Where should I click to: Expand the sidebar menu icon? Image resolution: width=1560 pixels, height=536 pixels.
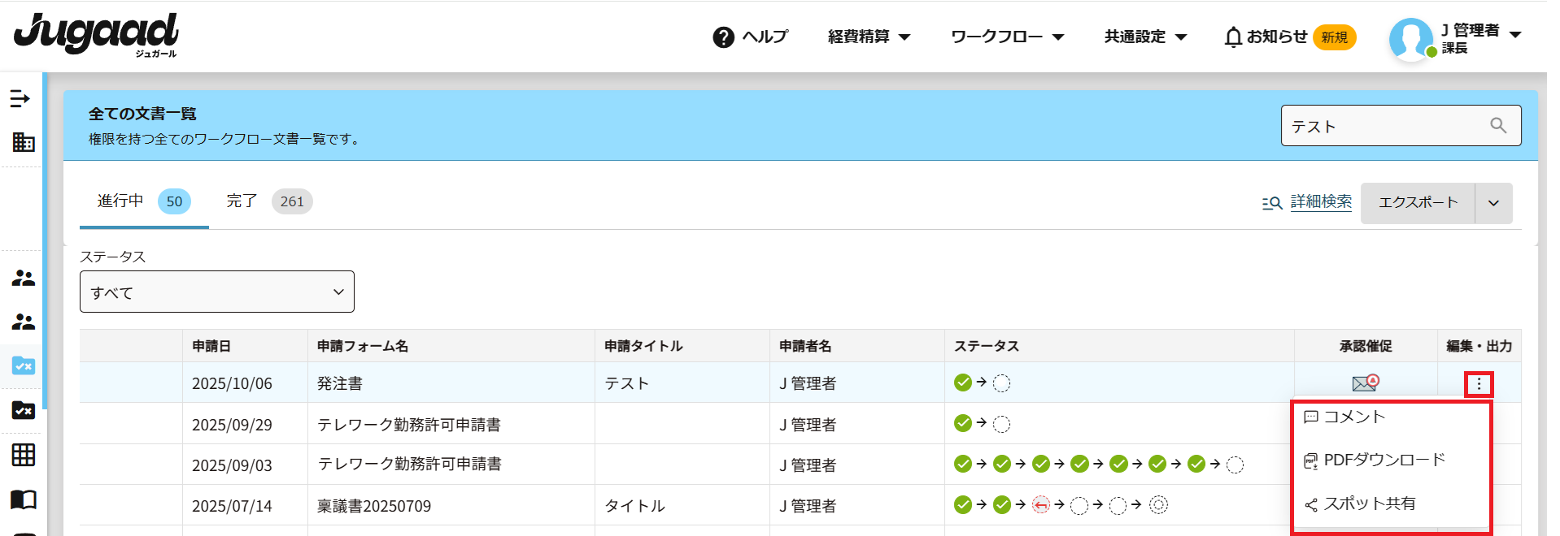[20, 99]
